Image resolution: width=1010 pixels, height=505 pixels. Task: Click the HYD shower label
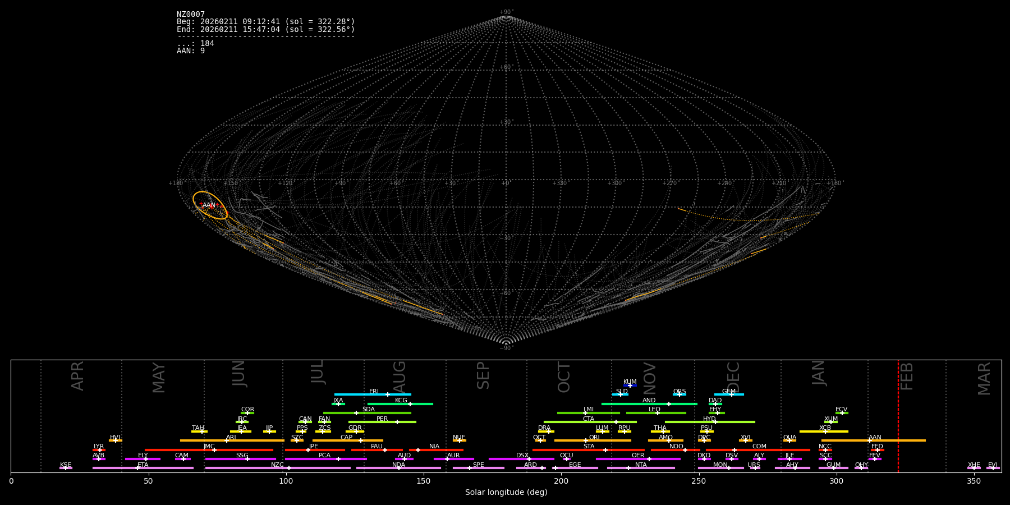tap(709, 419)
